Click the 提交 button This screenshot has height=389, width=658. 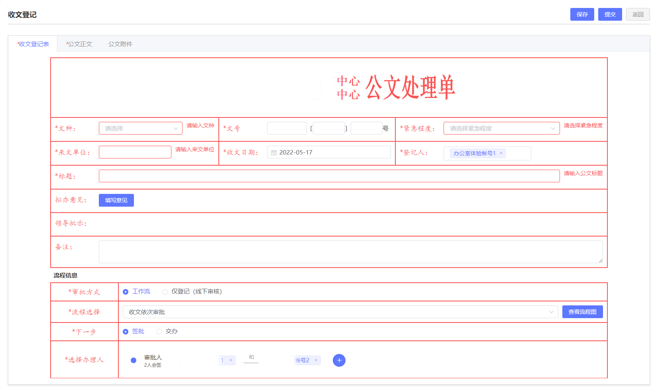click(x=610, y=14)
